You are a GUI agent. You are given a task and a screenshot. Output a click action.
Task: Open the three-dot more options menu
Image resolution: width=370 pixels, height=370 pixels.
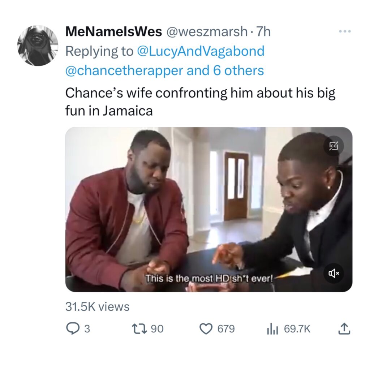click(345, 31)
